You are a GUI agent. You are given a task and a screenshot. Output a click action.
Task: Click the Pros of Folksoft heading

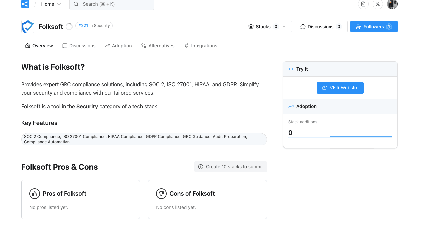pos(65,194)
